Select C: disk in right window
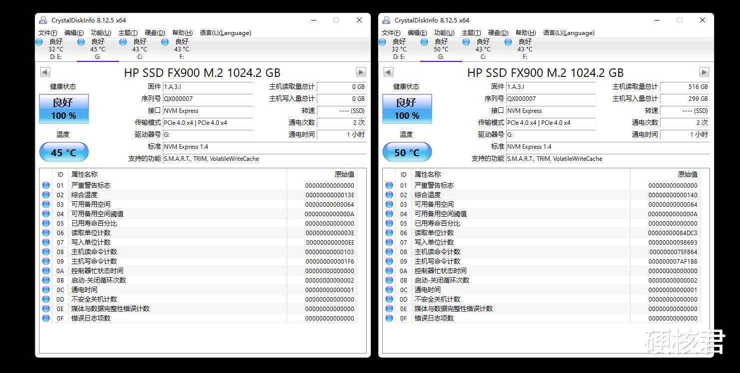This screenshot has height=373, width=740. tap(483, 49)
